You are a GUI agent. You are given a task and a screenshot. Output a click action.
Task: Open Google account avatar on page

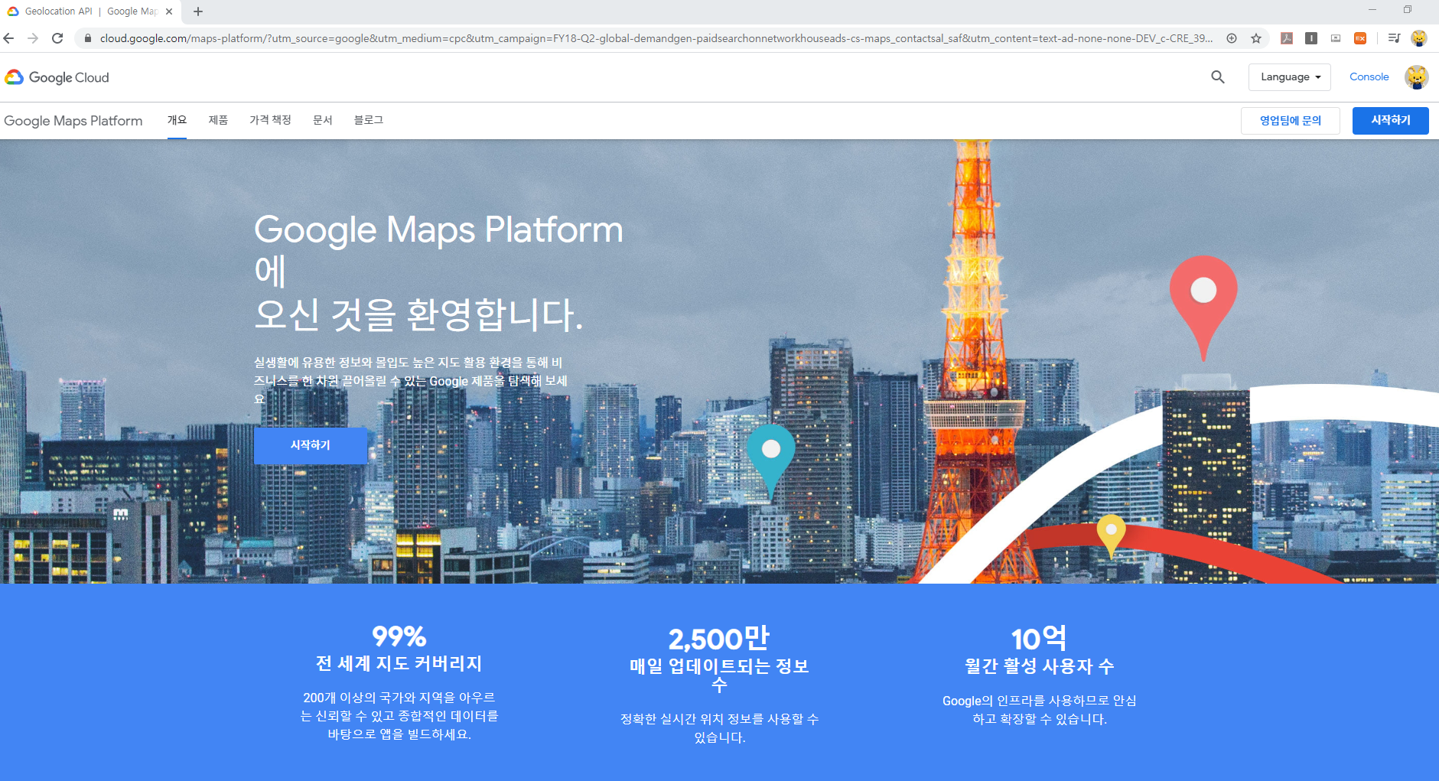[x=1417, y=77]
